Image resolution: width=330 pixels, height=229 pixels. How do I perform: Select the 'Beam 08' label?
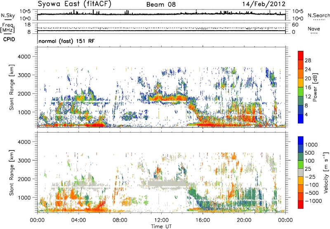[161, 5]
